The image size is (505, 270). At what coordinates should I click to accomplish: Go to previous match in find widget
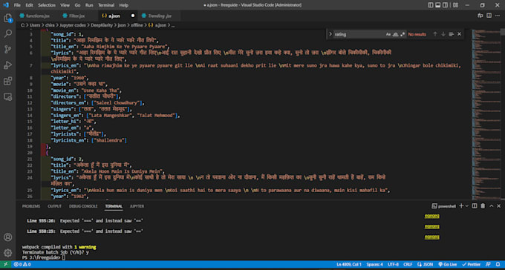tap(435, 34)
